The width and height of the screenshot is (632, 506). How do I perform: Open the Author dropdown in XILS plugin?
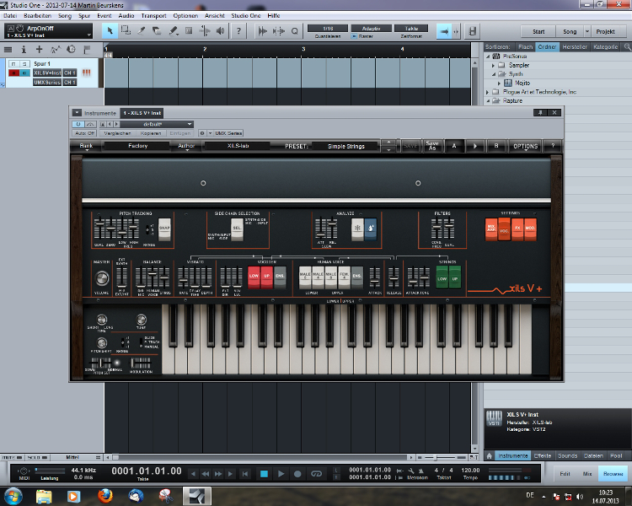(x=186, y=146)
